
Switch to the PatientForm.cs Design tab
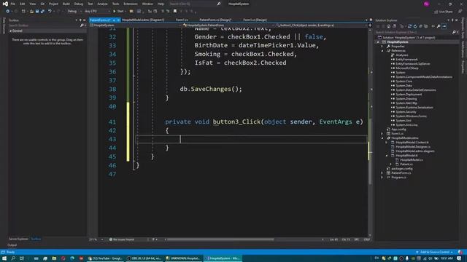pos(215,20)
